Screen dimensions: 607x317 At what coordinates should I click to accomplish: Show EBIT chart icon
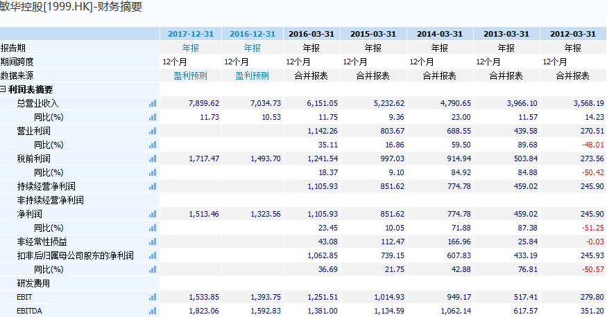tap(153, 298)
